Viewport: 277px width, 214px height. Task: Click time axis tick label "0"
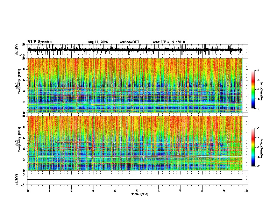[x=28, y=191]
